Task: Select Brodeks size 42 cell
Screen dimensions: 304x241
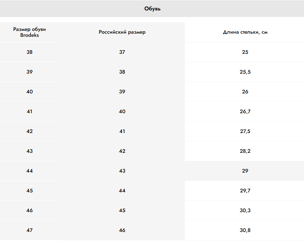Action: click(x=30, y=131)
